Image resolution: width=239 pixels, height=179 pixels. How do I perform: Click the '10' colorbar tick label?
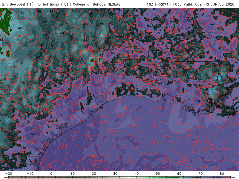pos(73,174)
